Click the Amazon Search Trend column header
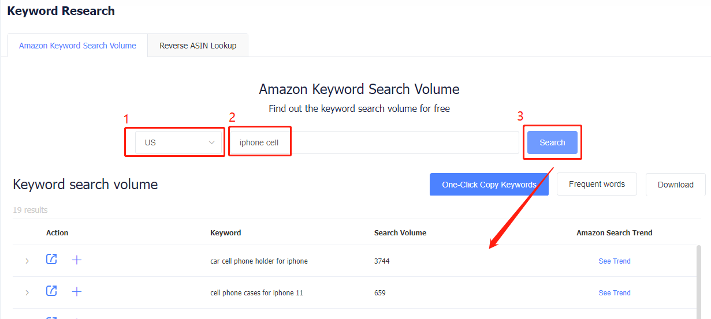711x319 pixels. point(615,233)
